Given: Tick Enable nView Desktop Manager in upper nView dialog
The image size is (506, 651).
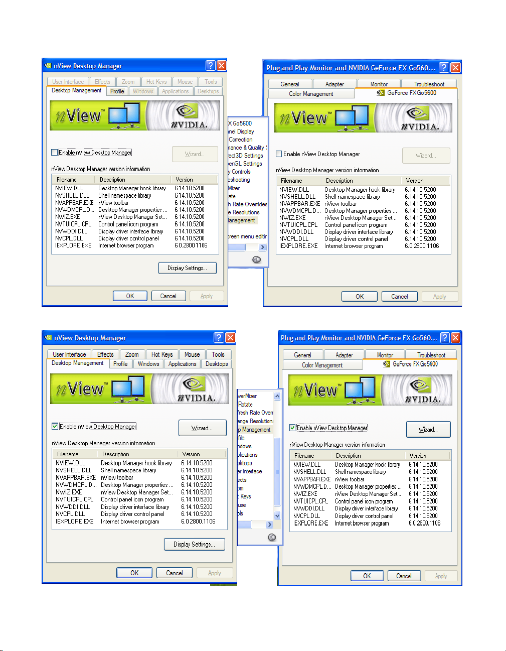Looking at the screenshot, I should point(55,153).
